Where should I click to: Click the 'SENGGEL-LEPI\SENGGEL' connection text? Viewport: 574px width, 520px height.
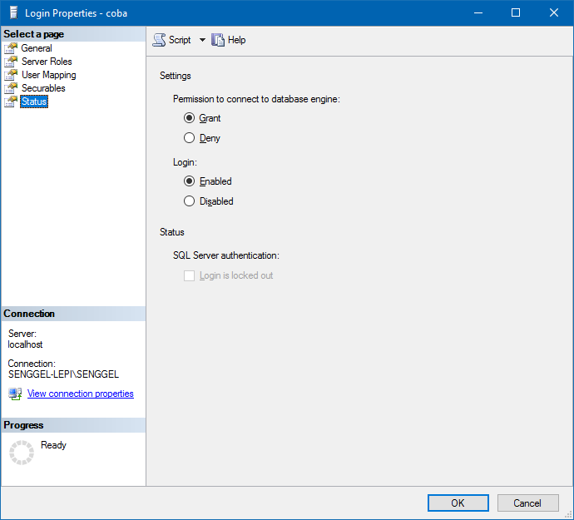[x=63, y=374]
